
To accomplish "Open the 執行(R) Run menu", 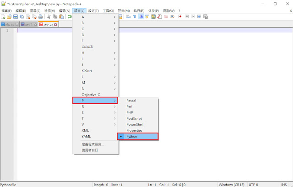I will coord(139,11).
